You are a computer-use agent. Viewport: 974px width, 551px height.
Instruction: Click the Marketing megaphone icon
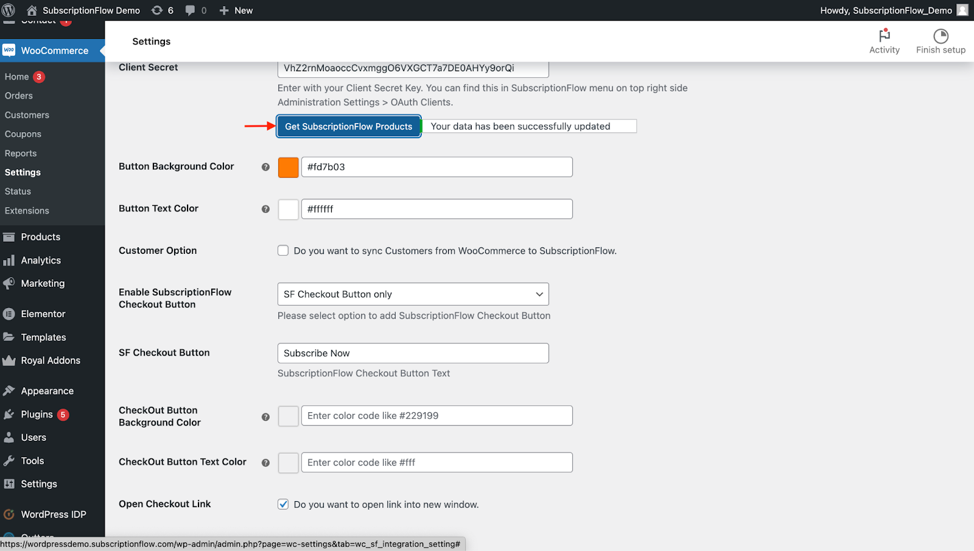click(x=9, y=283)
